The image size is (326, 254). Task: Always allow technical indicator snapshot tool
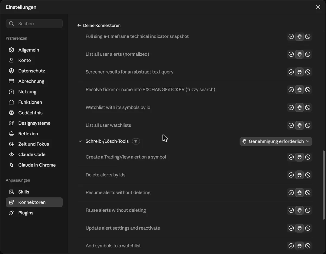point(291,36)
